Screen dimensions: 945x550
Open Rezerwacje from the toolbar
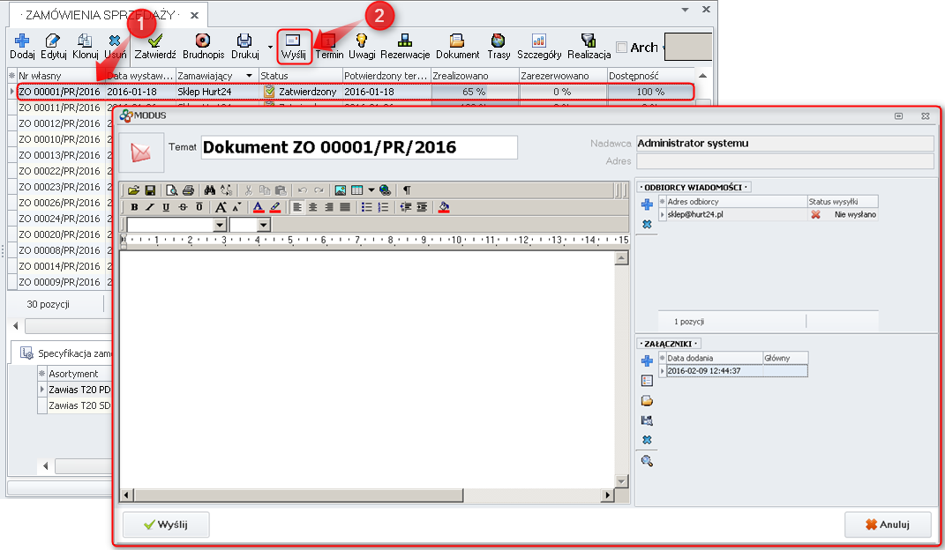tap(405, 47)
